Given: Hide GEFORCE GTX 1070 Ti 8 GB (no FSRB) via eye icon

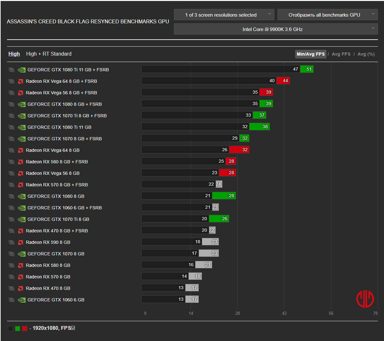Looking at the screenshot, I should [x=12, y=219].
